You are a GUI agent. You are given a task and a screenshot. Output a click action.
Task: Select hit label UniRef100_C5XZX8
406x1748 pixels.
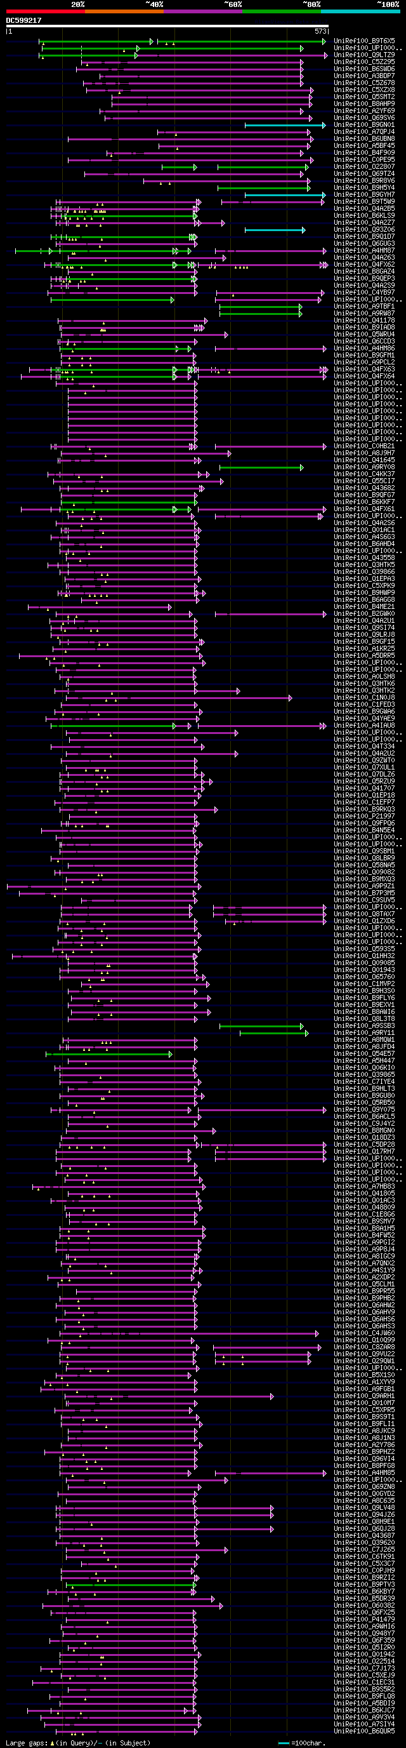[364, 90]
